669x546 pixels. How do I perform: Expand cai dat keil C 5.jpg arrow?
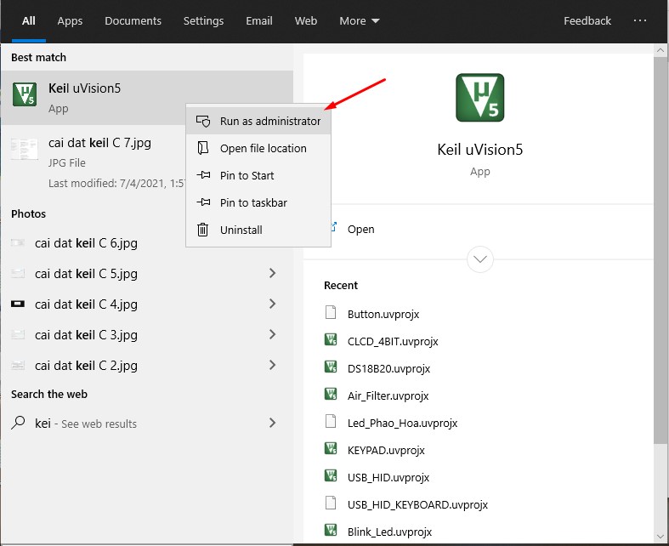click(272, 273)
